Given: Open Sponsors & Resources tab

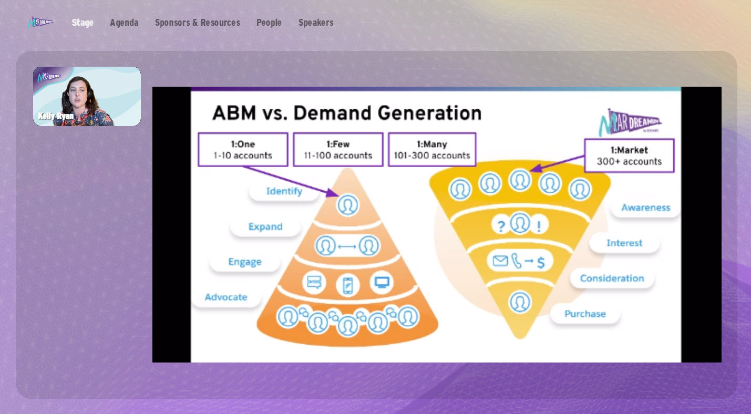Looking at the screenshot, I should pyautogui.click(x=198, y=23).
